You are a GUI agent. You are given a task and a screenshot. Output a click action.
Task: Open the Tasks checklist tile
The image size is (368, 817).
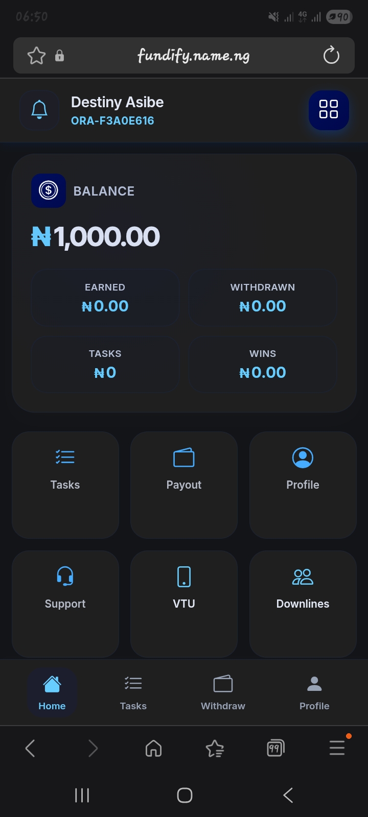65,484
